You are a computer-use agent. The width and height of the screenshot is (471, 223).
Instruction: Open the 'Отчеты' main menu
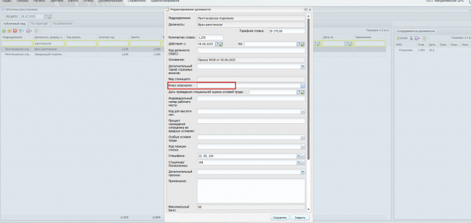(x=88, y=1)
